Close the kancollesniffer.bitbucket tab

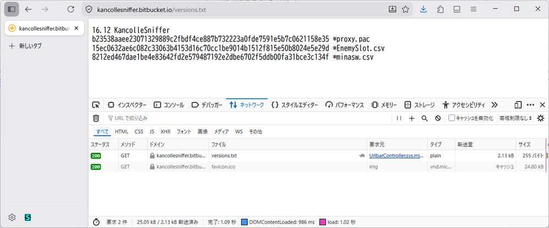point(76,29)
